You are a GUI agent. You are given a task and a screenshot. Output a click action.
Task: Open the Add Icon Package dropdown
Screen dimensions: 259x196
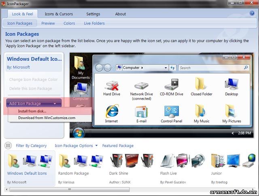coord(34,103)
